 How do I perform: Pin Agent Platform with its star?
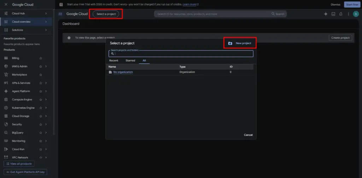[x=41, y=91]
